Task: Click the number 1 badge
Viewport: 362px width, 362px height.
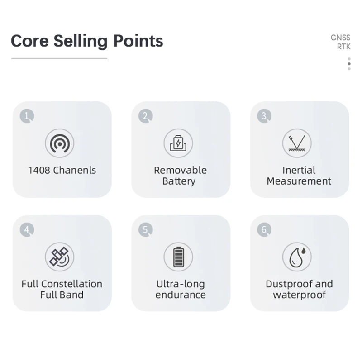Action: (27, 116)
